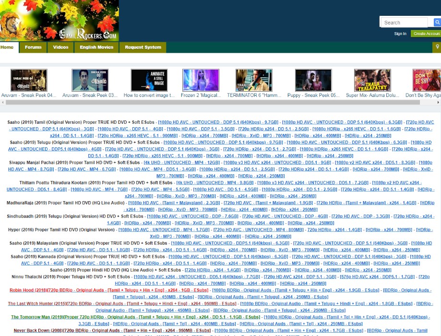The width and height of the screenshot is (441, 336).
Task: Select the Request System tab
Action: (x=143, y=47)
